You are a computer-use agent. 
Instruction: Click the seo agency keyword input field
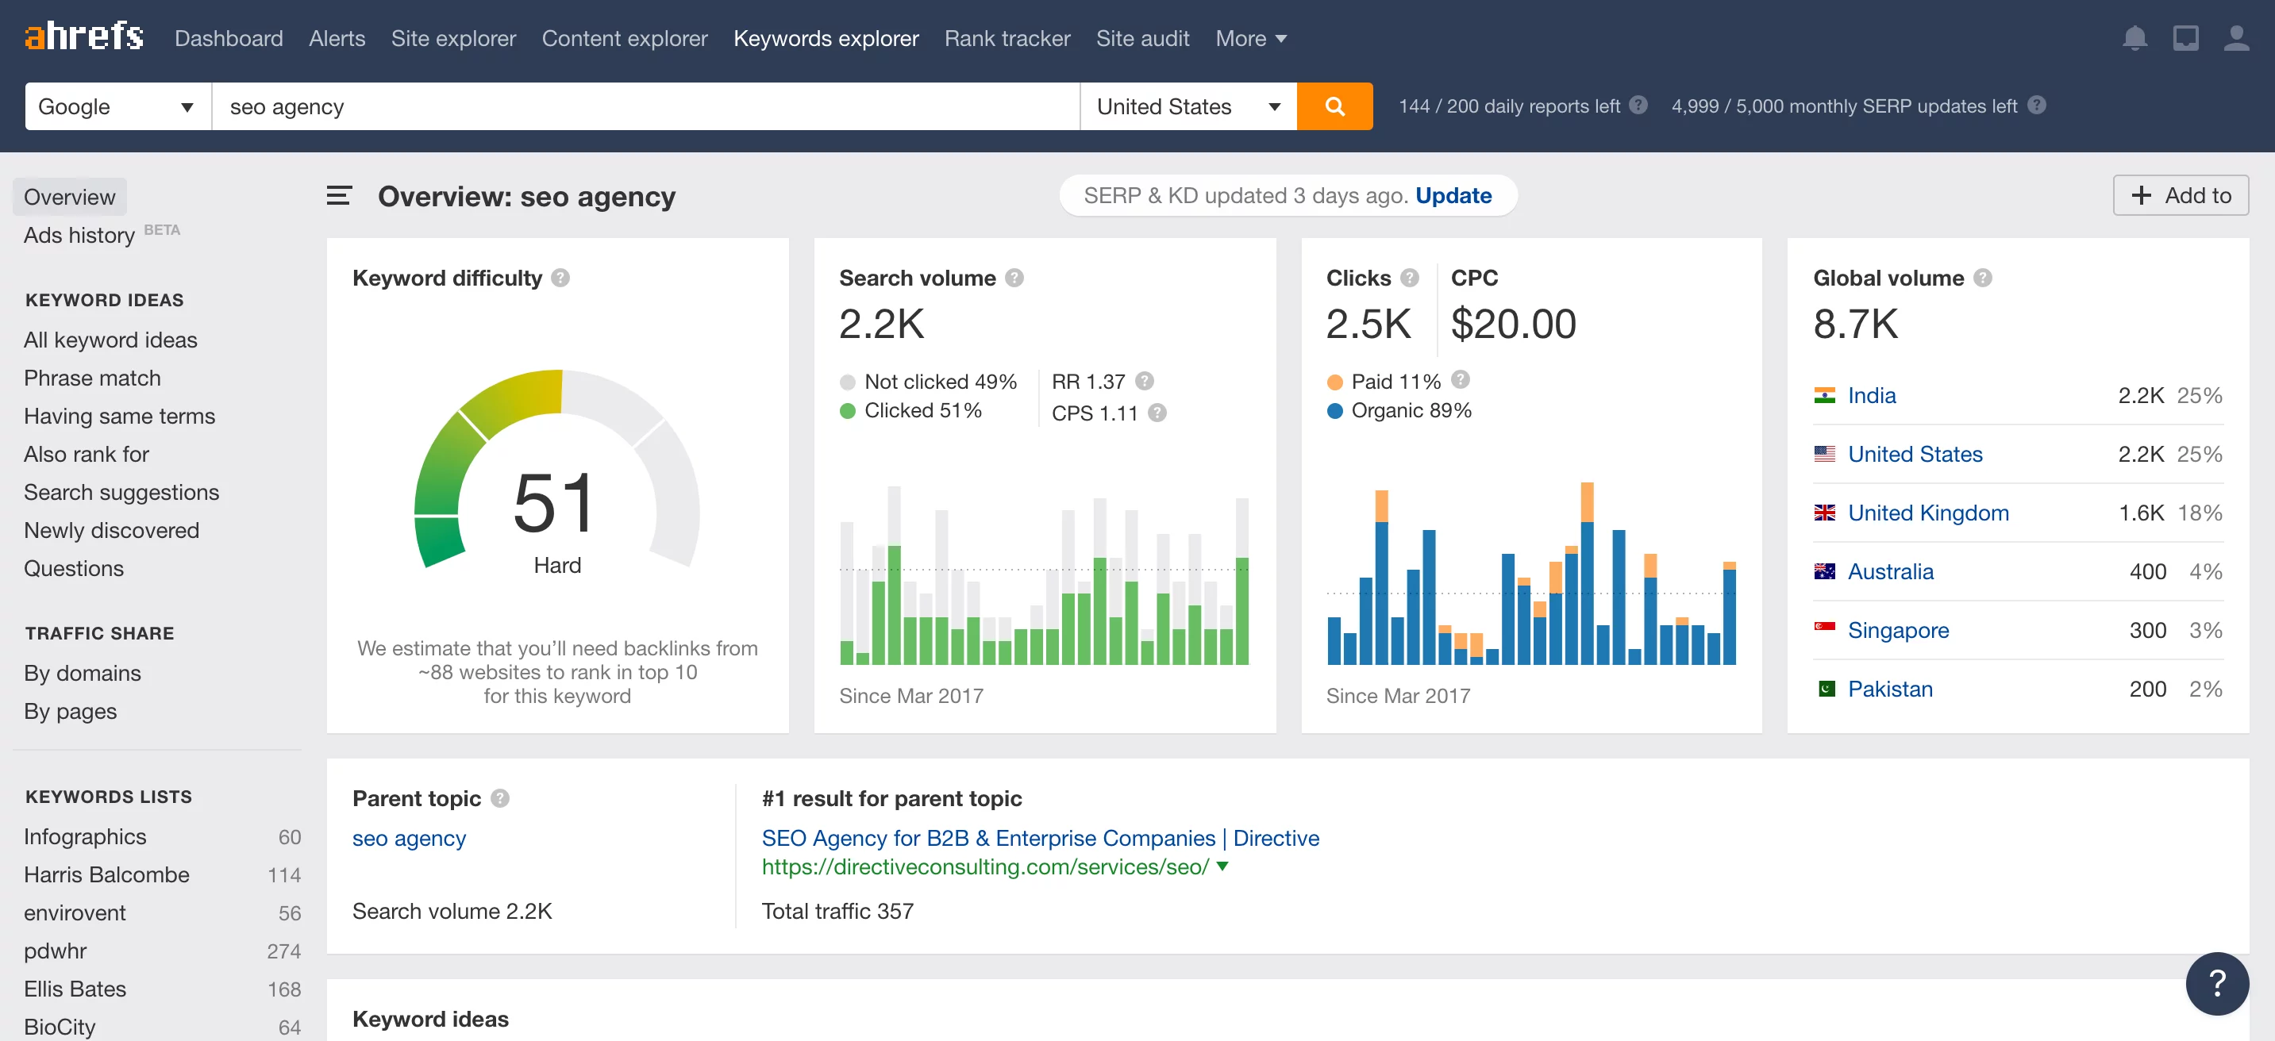[645, 106]
